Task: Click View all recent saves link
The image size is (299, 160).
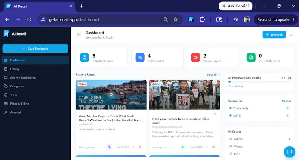Action: click(x=213, y=75)
